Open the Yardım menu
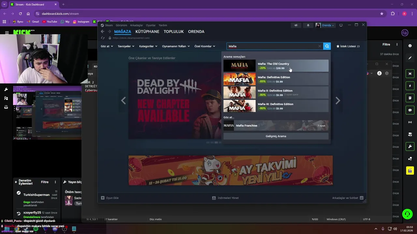The height and width of the screenshot is (234, 417). click(163, 25)
